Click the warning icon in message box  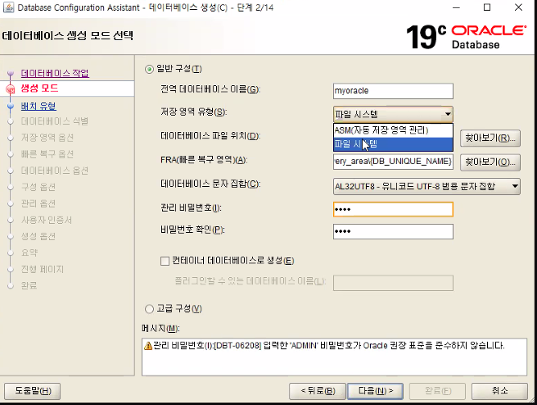point(148,346)
